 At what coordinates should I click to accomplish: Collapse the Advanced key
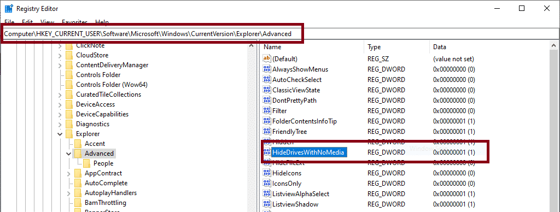pyautogui.click(x=68, y=154)
